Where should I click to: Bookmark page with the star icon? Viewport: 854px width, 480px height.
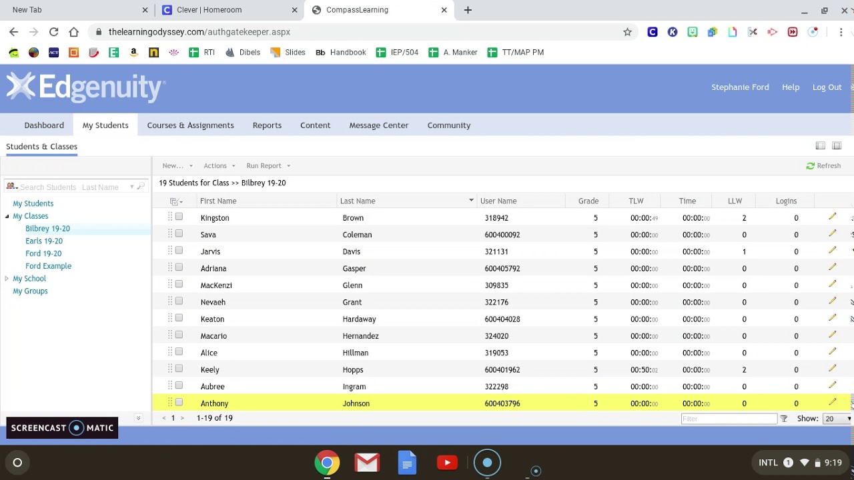tap(627, 31)
